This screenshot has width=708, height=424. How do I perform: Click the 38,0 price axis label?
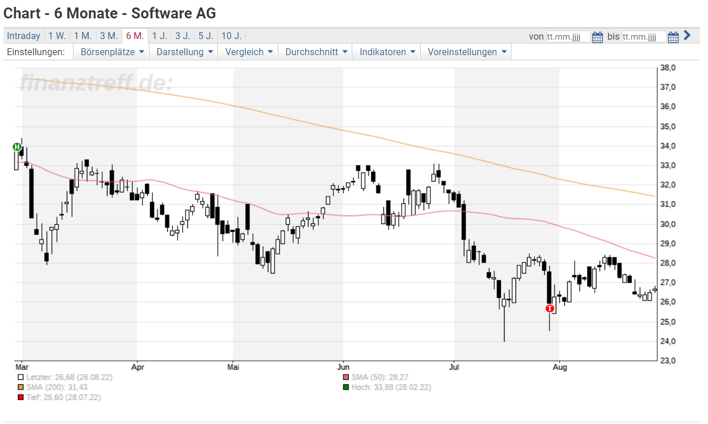[668, 68]
